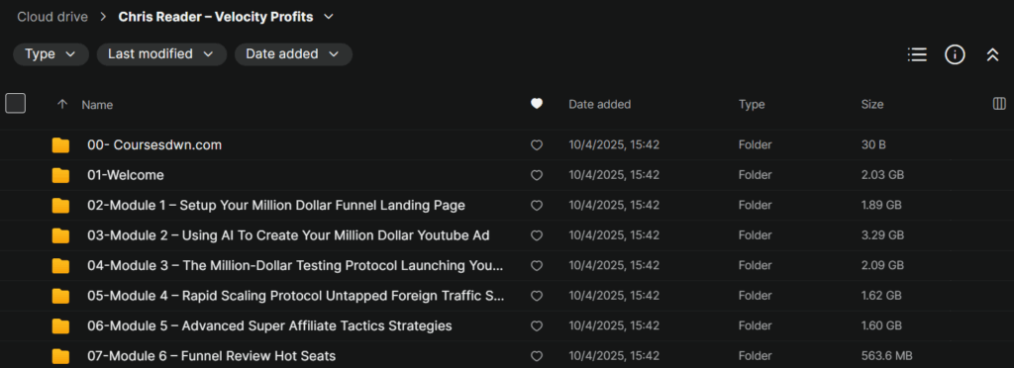Viewport: 1014px width, 368px height.
Task: Open the Last modified filter dropdown
Action: 161,54
